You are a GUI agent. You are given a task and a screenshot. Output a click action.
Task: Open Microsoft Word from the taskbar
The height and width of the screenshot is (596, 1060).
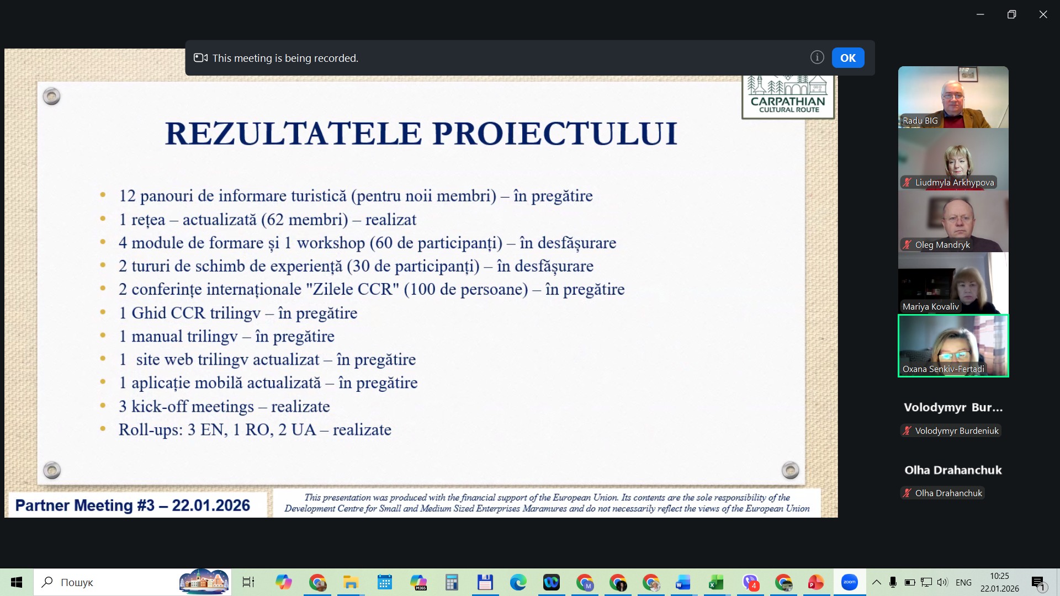683,582
